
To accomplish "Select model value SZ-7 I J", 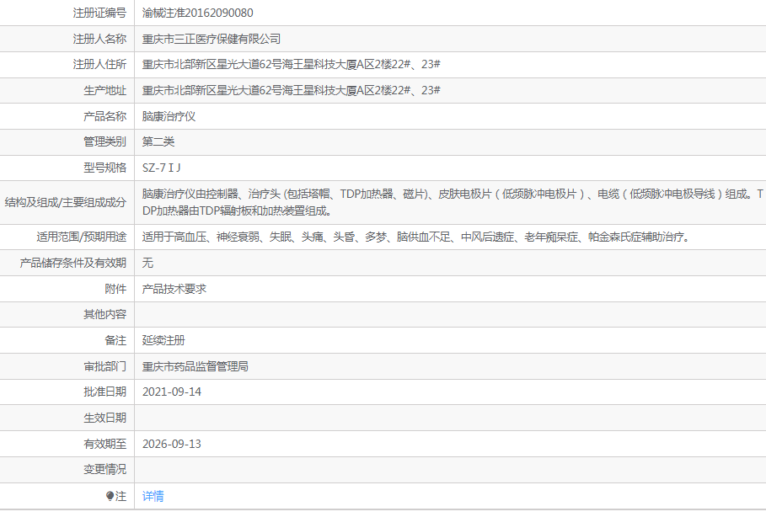I will (x=161, y=168).
